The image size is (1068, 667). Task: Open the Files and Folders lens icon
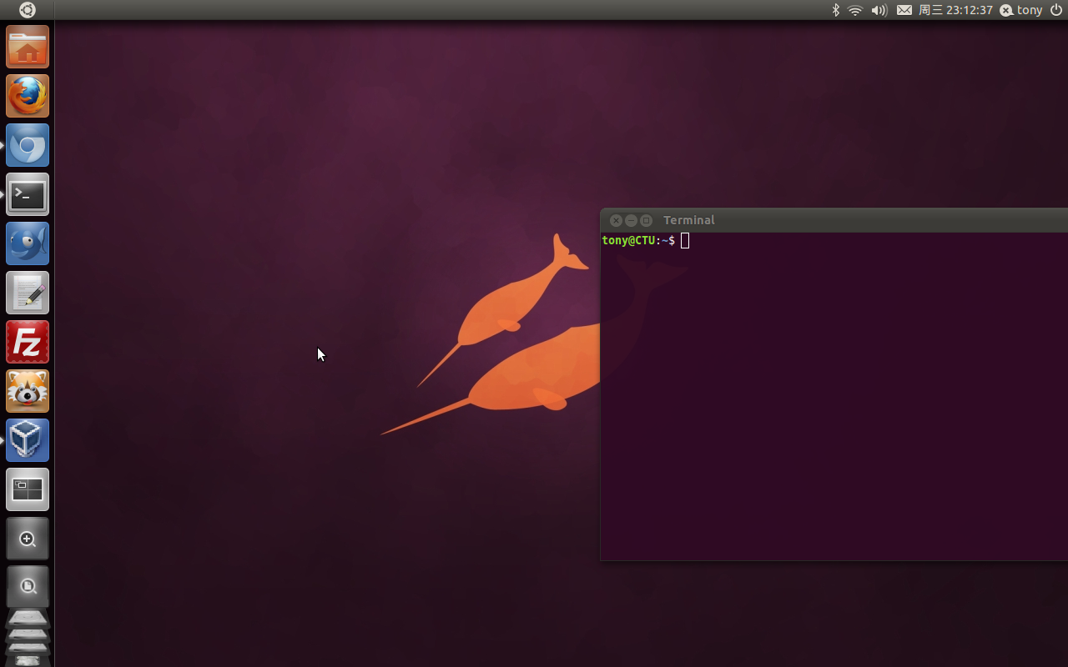(x=28, y=586)
